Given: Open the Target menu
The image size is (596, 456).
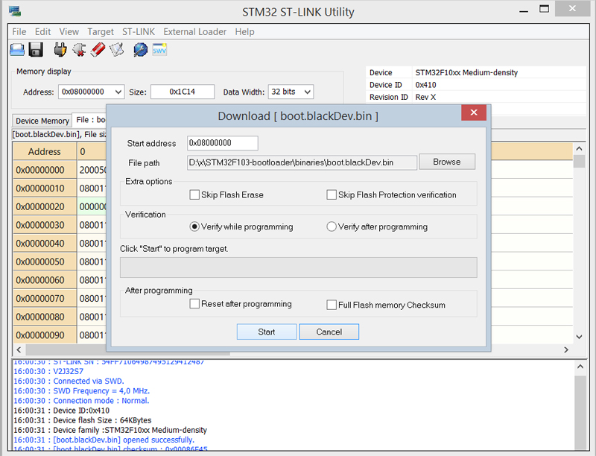Looking at the screenshot, I should 101,32.
